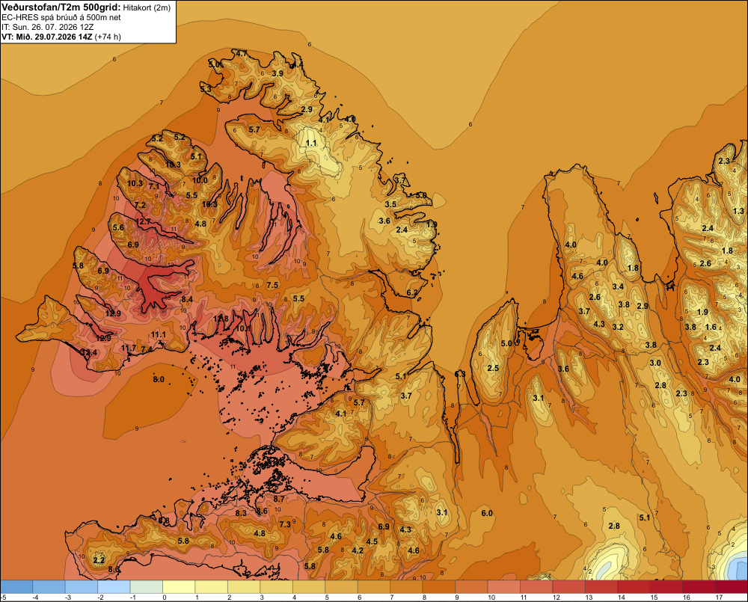This screenshot has width=748, height=602.
Task: Click the '10.0' temperature value
Action: (200, 180)
